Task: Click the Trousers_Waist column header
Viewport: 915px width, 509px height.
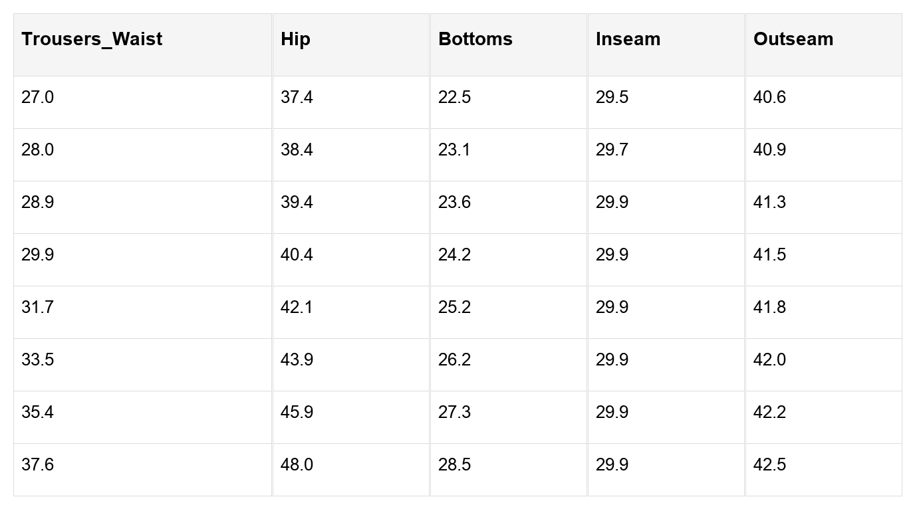Action: [92, 39]
